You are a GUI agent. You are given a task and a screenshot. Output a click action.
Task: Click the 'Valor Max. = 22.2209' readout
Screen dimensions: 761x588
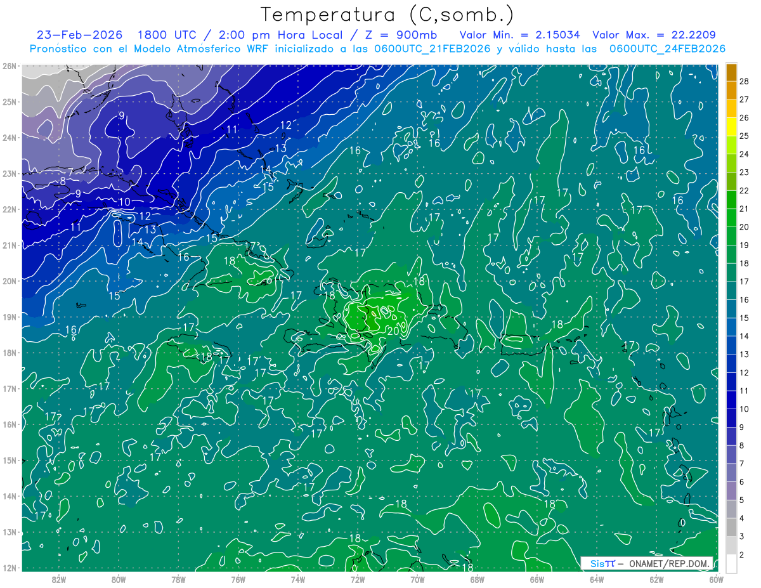click(654, 35)
